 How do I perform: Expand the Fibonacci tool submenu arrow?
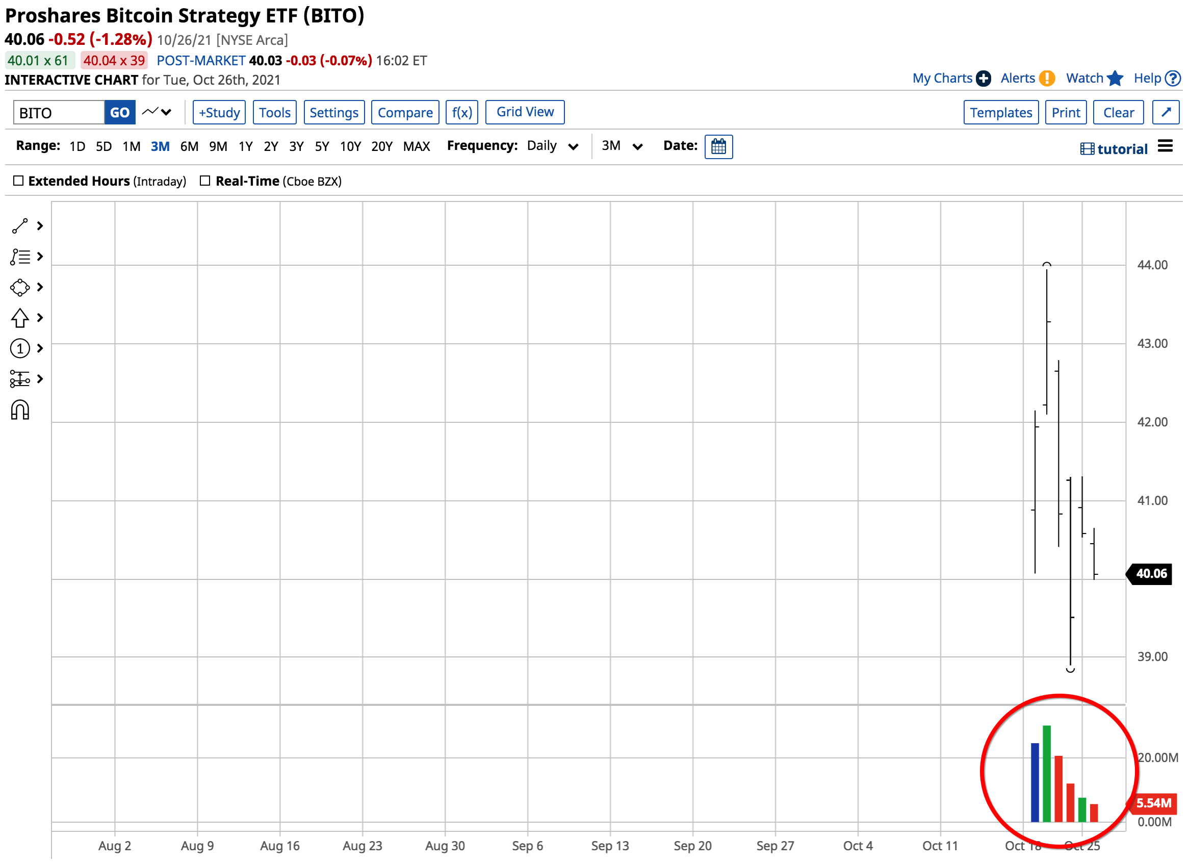click(40, 257)
